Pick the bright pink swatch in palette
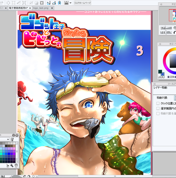 coord(14,148)
